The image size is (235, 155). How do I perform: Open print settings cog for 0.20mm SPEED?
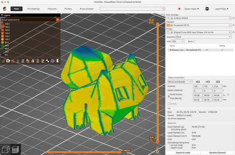[233, 18]
